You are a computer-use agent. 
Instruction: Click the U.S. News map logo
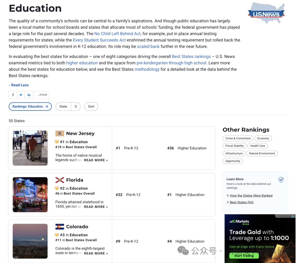point(267,13)
